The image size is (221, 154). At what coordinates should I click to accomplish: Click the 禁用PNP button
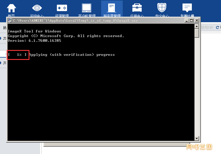pos(207,27)
